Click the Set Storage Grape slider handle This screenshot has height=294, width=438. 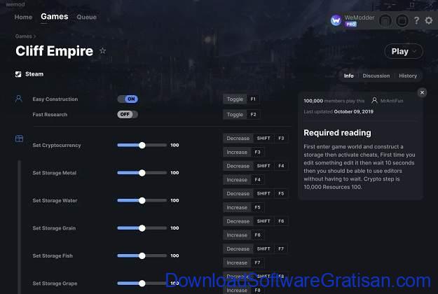(142, 283)
